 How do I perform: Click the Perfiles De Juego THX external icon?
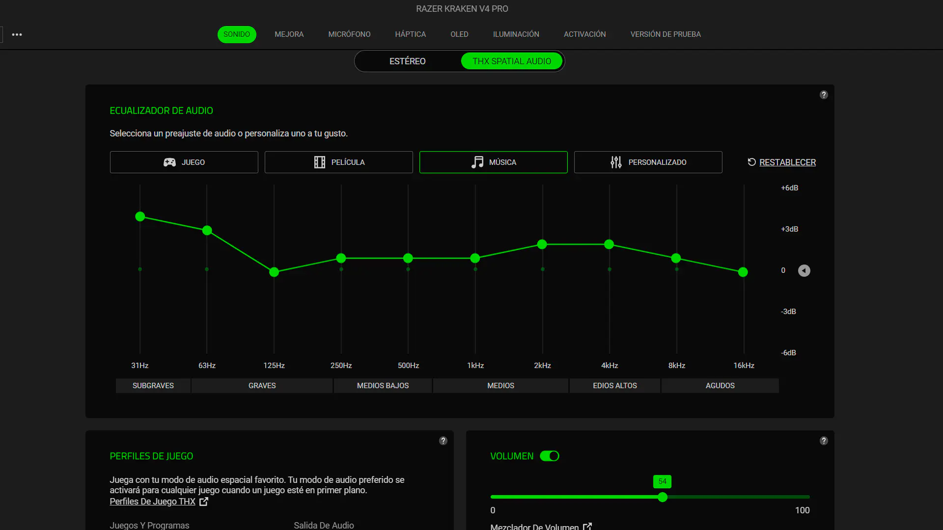pyautogui.click(x=204, y=502)
